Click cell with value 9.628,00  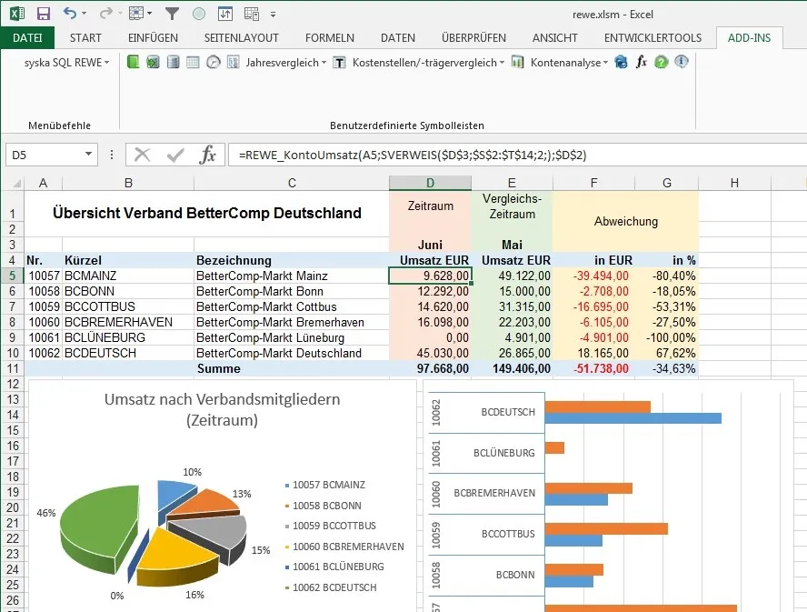430,276
